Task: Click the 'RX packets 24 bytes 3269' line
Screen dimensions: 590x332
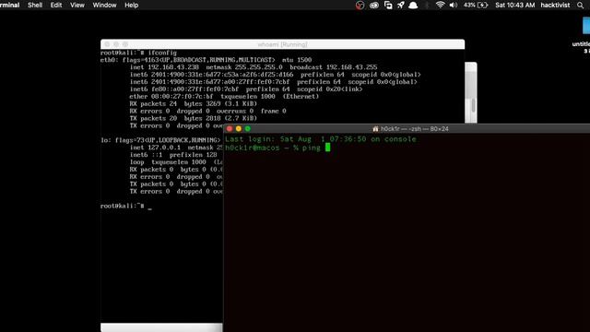Action: coord(194,103)
